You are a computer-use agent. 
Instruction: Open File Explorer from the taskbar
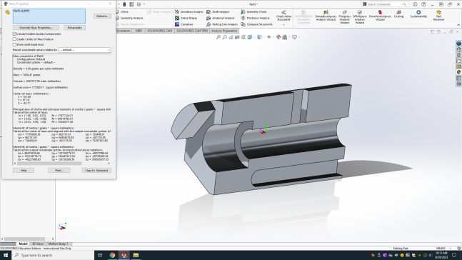click(x=136, y=255)
